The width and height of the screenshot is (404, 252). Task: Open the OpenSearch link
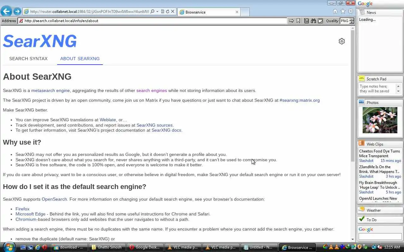(x=54, y=199)
